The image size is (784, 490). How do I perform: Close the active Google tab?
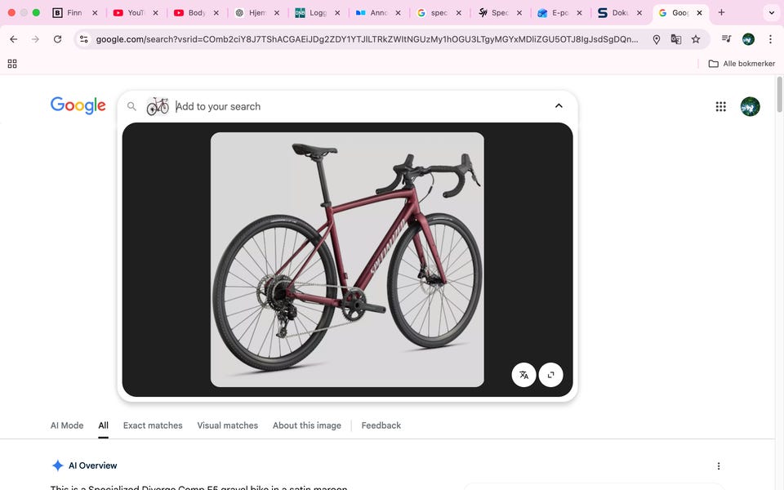[x=700, y=13]
